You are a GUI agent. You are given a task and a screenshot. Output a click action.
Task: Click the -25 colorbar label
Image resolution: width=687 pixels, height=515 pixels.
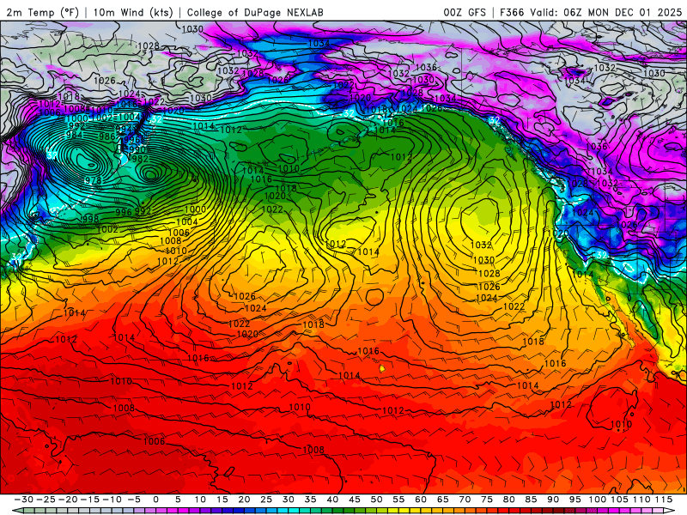pos(46,500)
